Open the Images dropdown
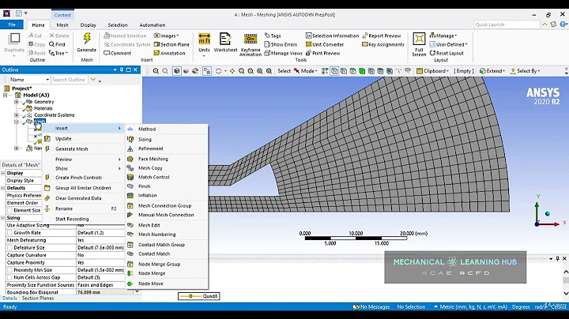The image size is (569, 319). (166, 36)
